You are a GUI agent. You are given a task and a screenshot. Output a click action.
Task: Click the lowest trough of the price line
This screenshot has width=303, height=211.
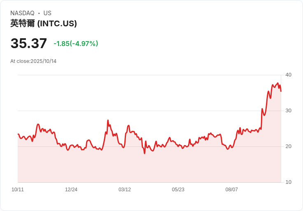[145, 153]
